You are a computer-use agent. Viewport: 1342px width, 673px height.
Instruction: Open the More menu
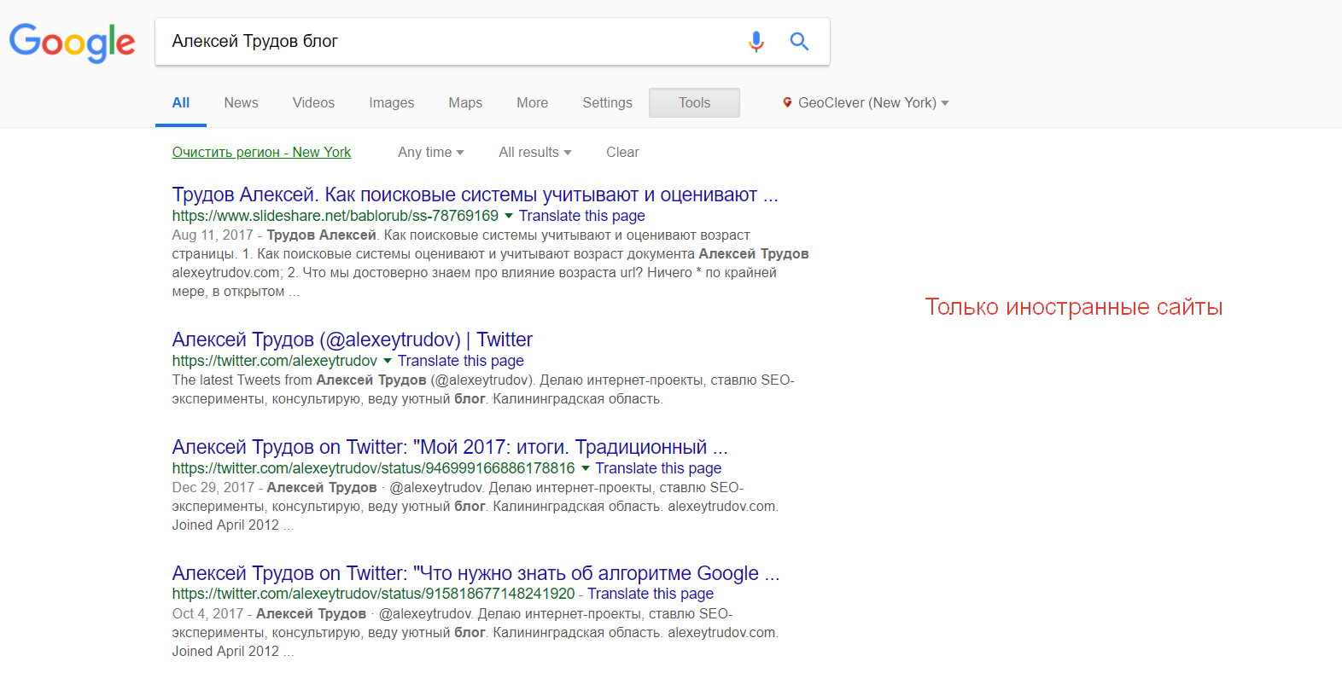532,102
